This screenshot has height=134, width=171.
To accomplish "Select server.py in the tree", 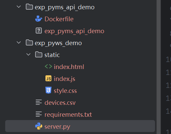I will pyautogui.click(x=57, y=127).
